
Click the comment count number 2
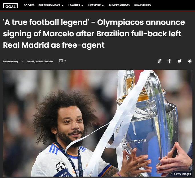[65, 61]
